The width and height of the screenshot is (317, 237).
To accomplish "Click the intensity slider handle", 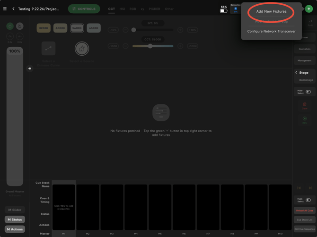I will tap(133, 30).
